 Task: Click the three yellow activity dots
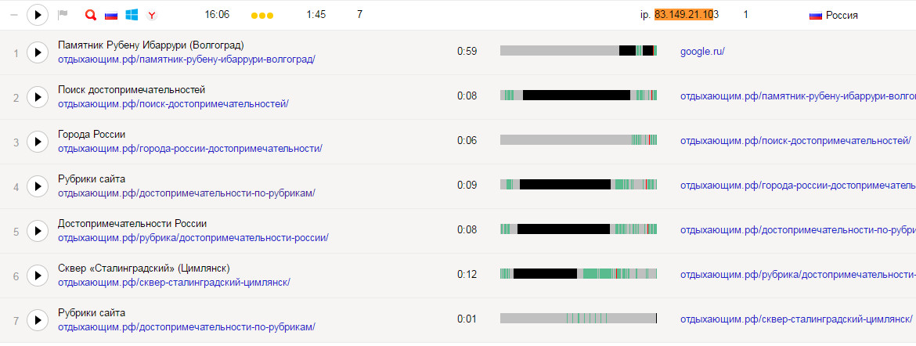262,16
